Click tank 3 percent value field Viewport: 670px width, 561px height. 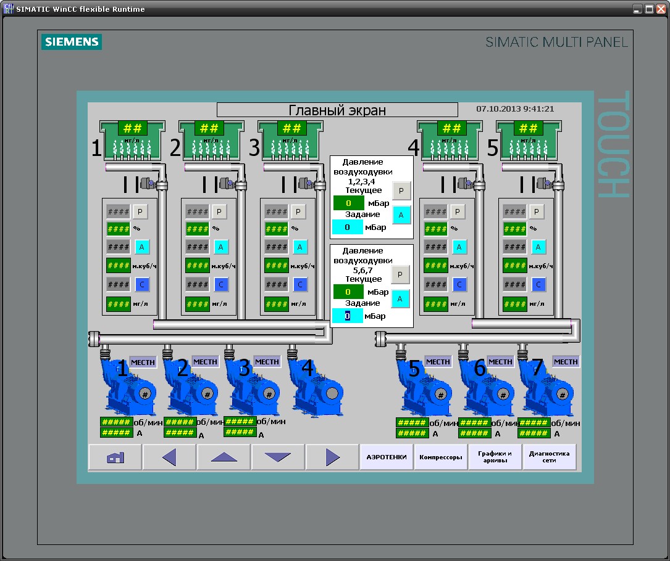[277, 229]
